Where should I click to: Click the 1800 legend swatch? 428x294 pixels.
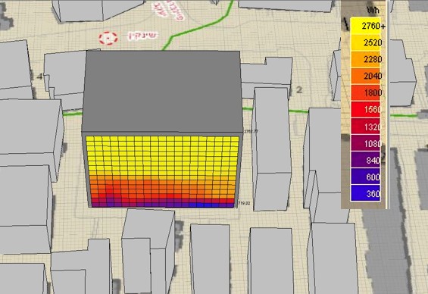pos(365,92)
